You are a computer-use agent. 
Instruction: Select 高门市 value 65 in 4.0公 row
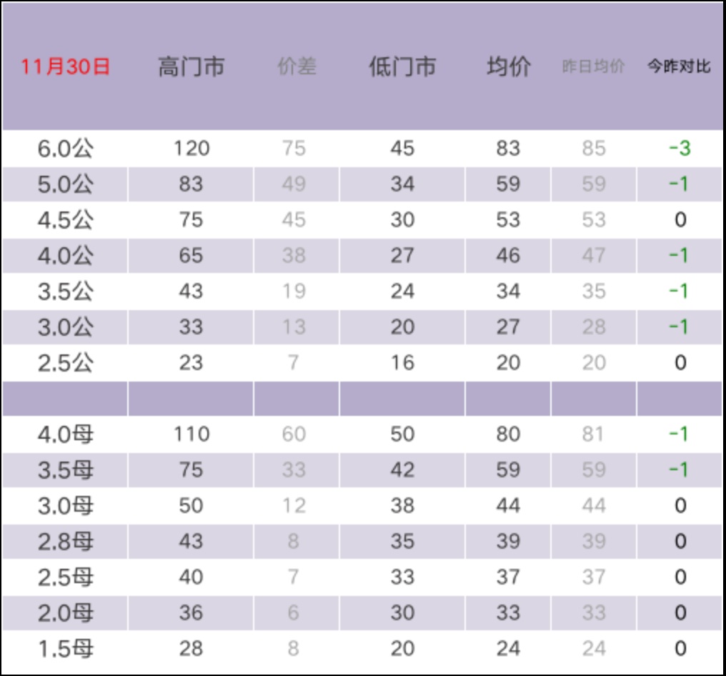[192, 256]
